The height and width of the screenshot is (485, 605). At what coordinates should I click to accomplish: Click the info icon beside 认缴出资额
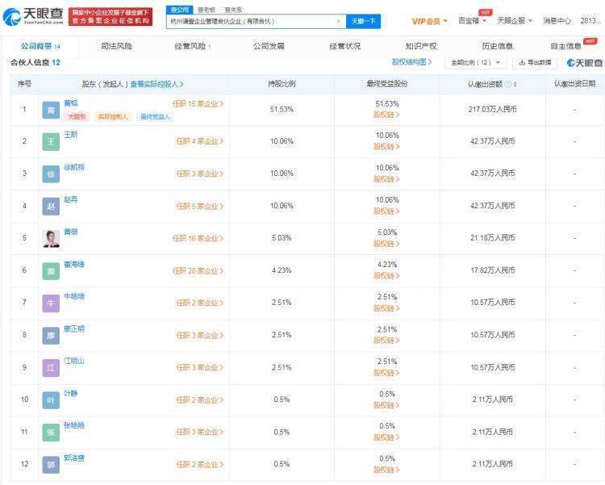click(508, 84)
